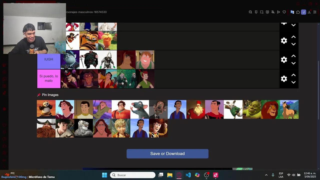
Task: Select Quasimodo thumbnail in Pin Images
Action: (102, 109)
